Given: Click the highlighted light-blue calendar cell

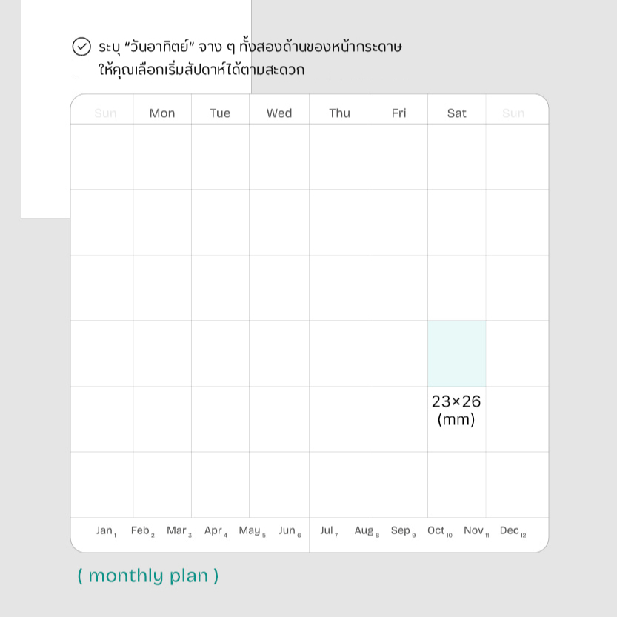Looking at the screenshot, I should coord(457,354).
